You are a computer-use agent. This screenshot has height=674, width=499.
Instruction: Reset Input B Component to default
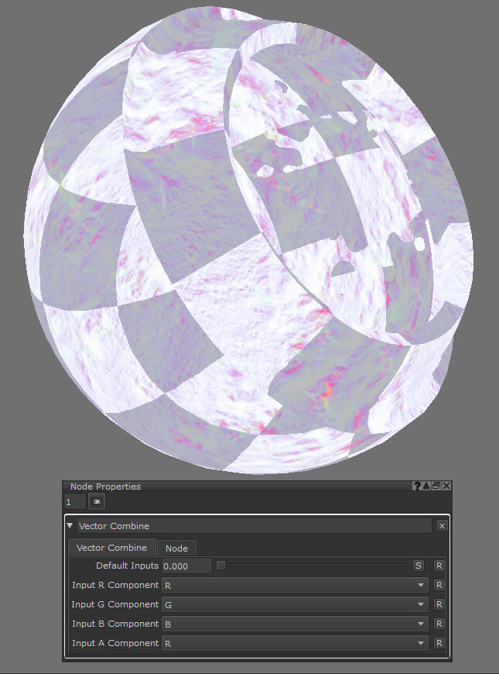(439, 624)
